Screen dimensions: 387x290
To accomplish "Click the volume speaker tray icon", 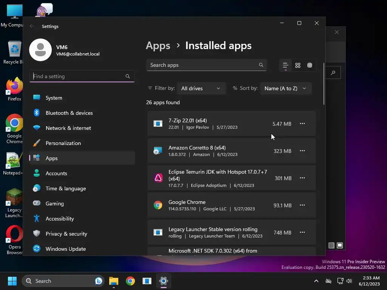I will tap(349, 281).
